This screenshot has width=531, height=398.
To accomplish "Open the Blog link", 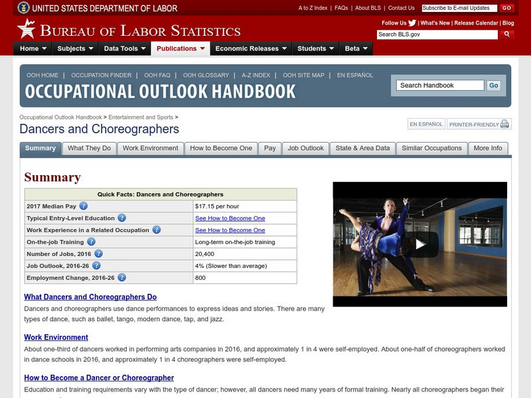I will coord(508,23).
